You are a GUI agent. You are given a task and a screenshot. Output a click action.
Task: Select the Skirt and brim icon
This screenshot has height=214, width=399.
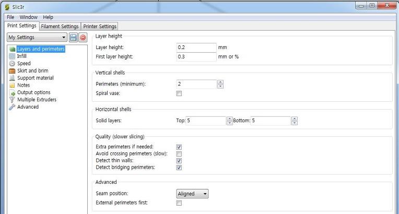pos(12,71)
